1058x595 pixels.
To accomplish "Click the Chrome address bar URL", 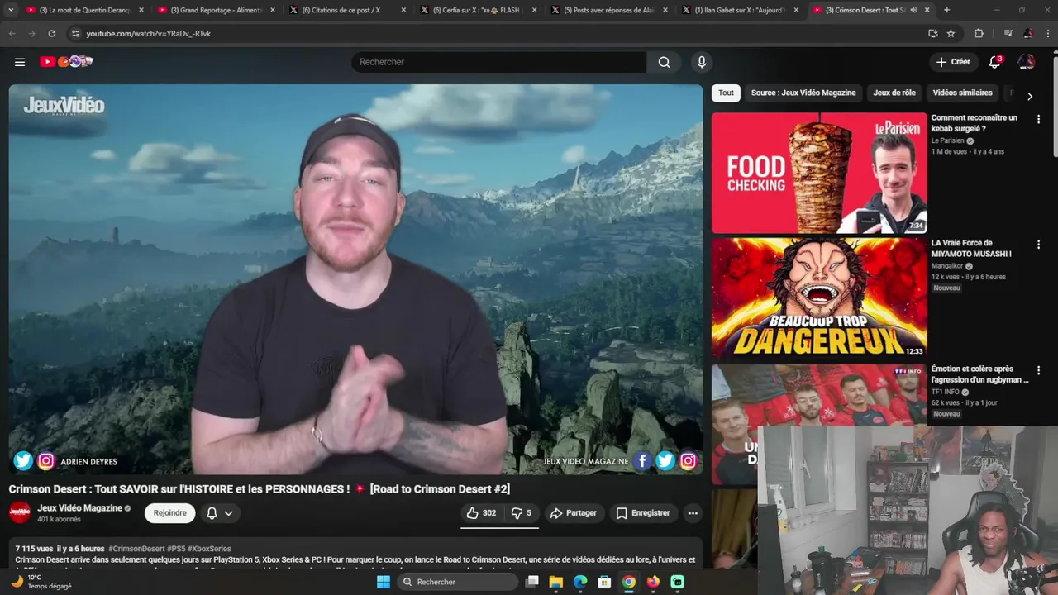I will click(x=149, y=33).
